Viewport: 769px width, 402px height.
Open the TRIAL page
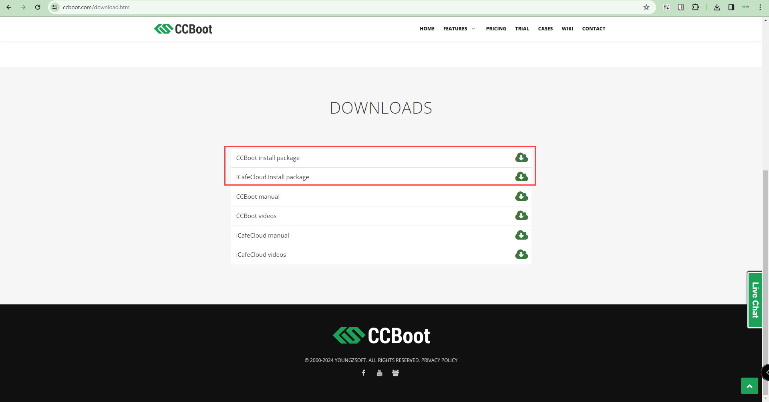click(522, 29)
